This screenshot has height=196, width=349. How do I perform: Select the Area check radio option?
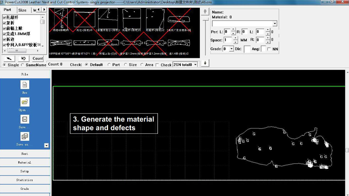[142, 65]
